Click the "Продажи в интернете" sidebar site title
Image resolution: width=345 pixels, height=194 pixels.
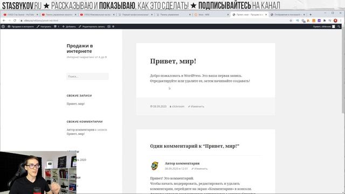[x=80, y=48]
